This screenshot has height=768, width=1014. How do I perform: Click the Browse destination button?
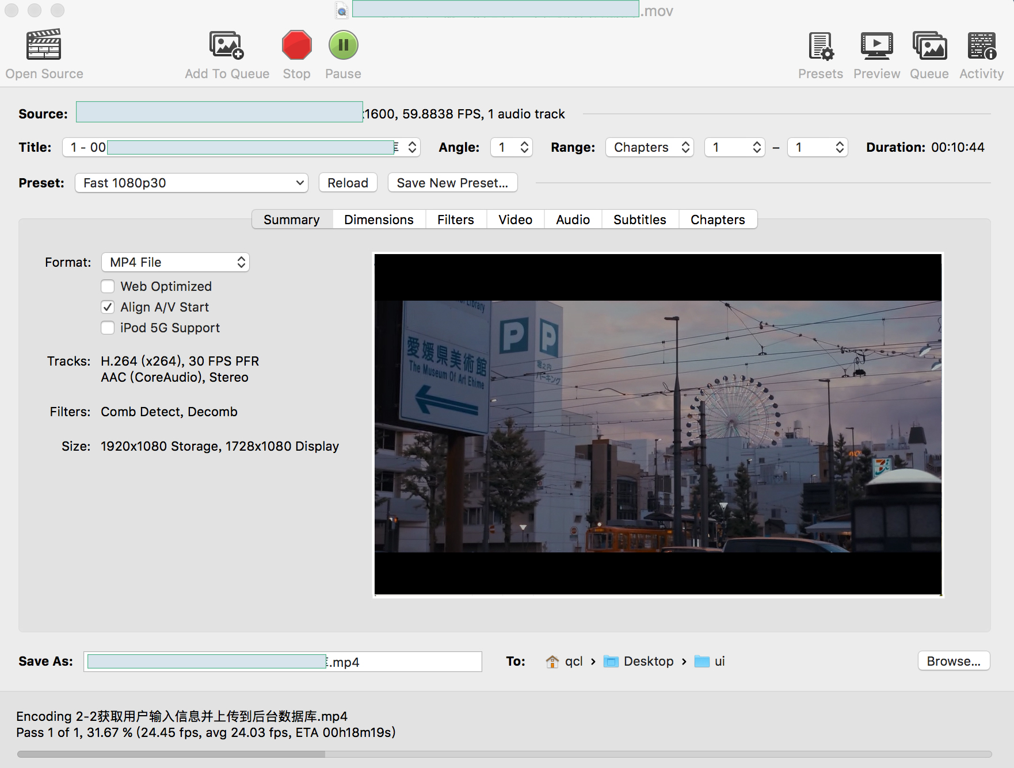(x=954, y=661)
